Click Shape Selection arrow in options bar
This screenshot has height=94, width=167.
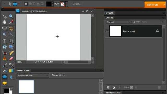click(x=10, y=4)
